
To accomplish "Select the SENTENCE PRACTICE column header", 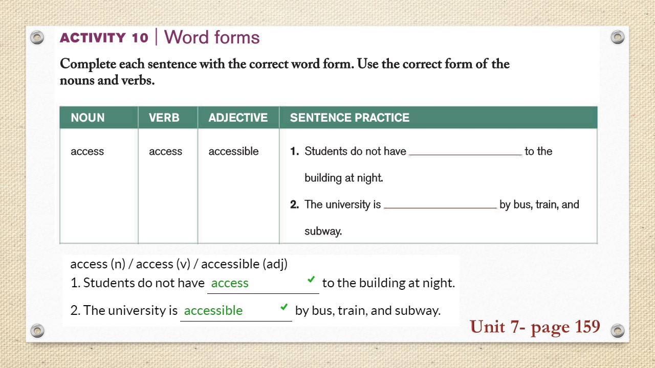I will (350, 118).
